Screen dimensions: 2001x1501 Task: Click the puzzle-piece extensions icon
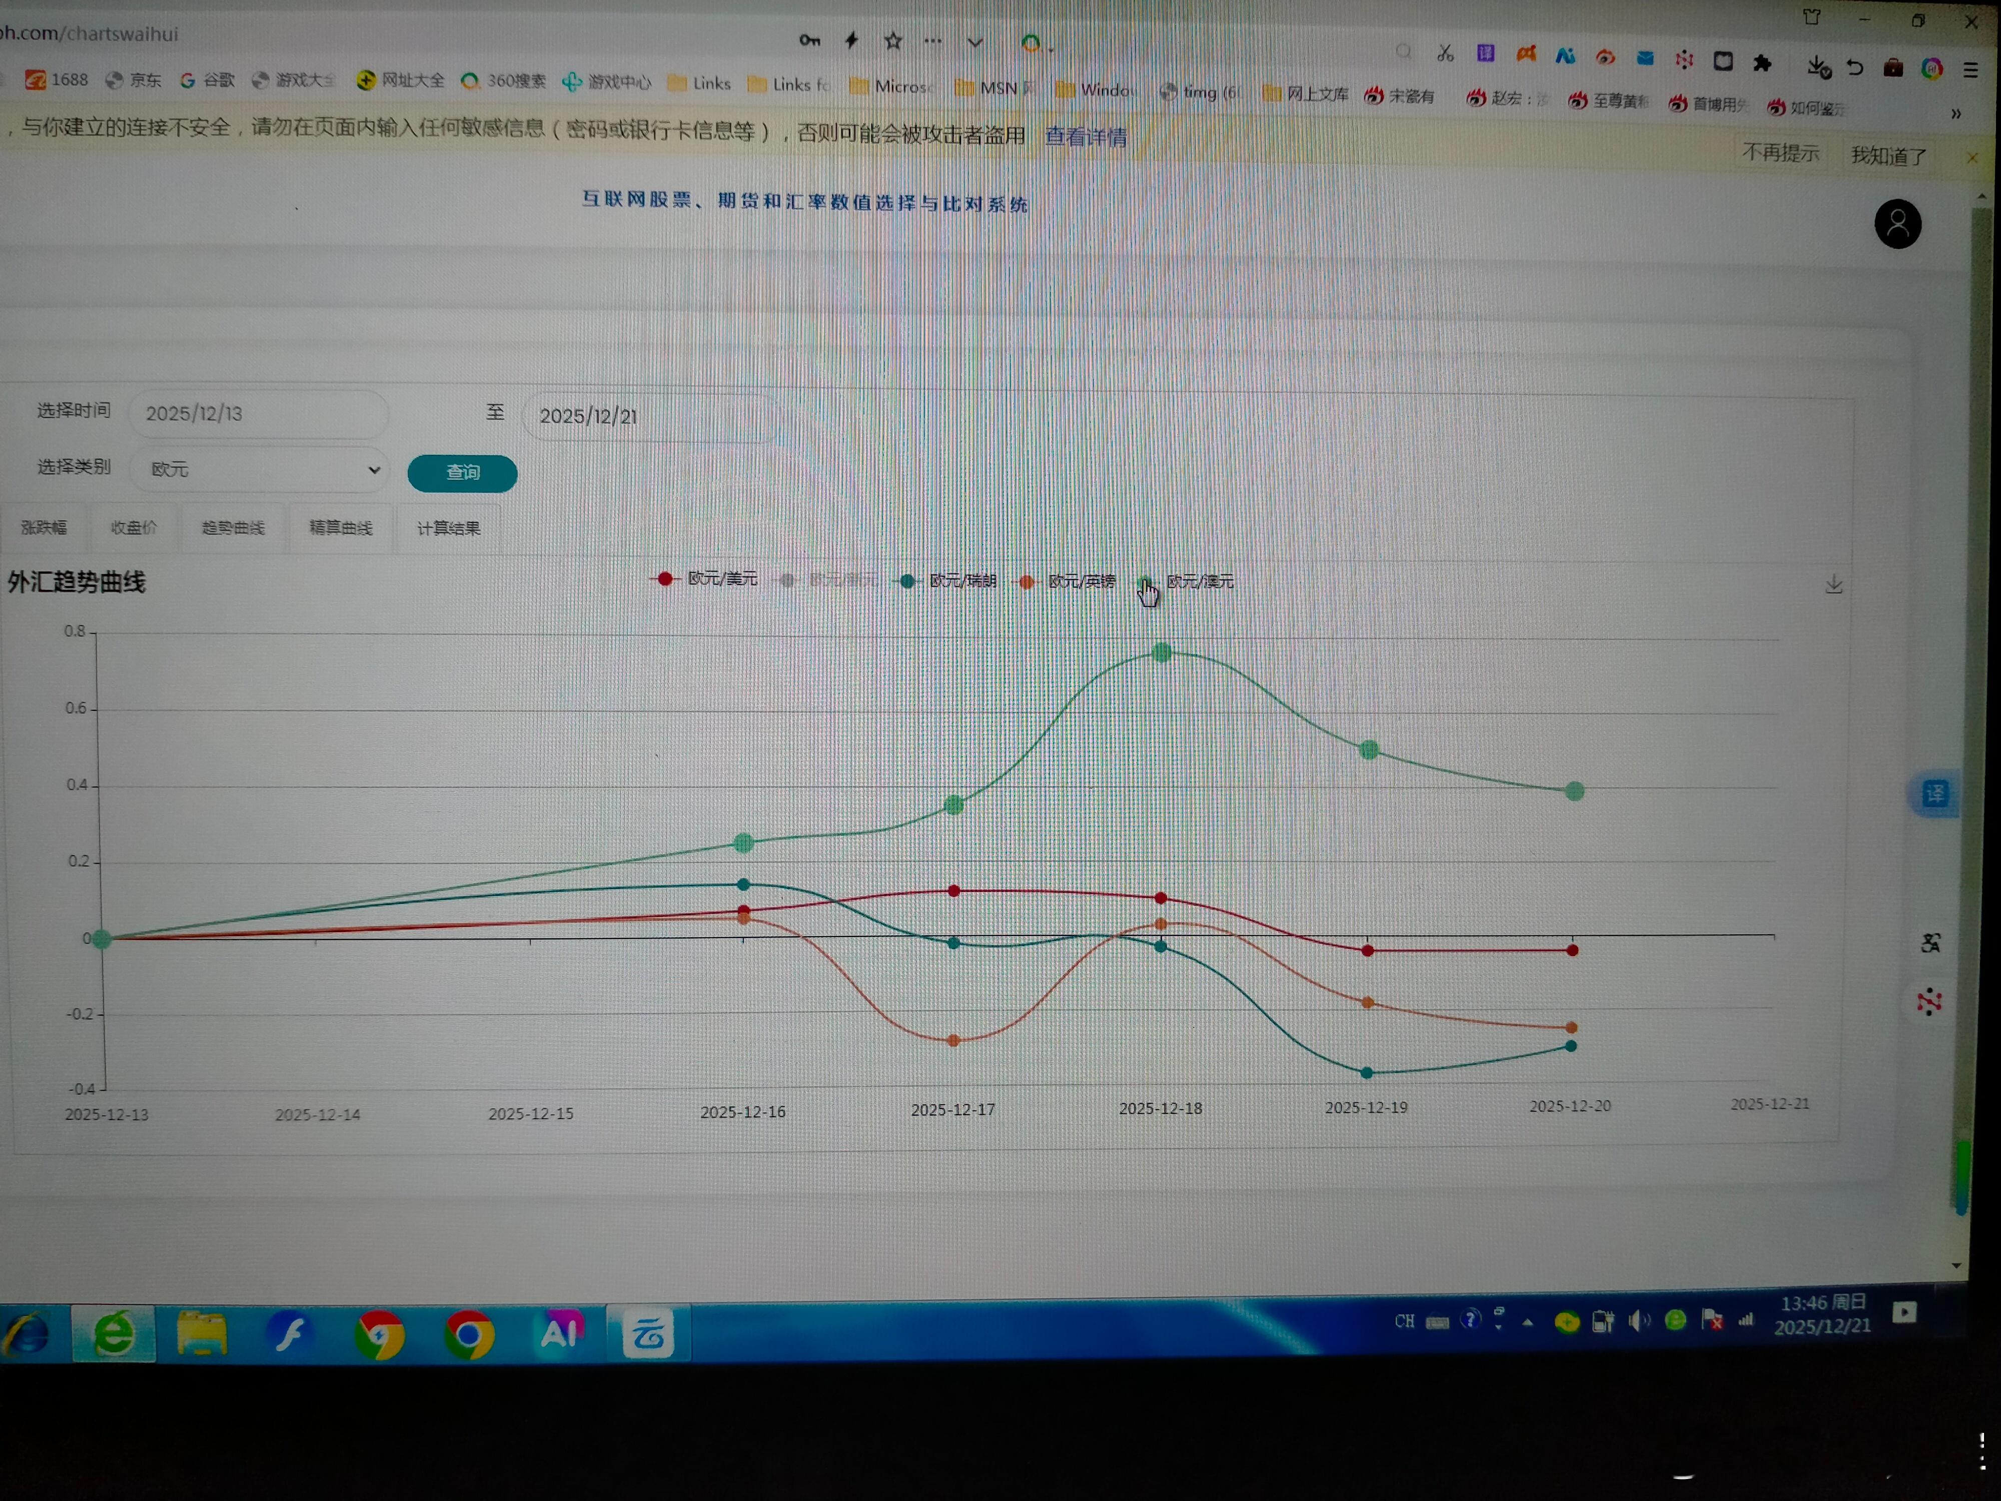click(x=1762, y=63)
